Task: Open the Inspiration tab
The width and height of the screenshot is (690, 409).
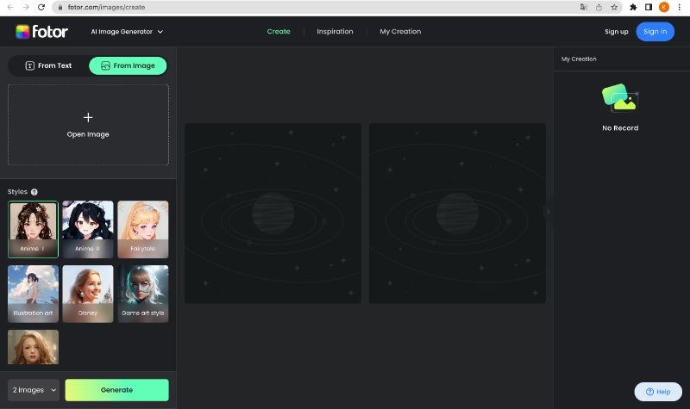Action: pyautogui.click(x=335, y=32)
